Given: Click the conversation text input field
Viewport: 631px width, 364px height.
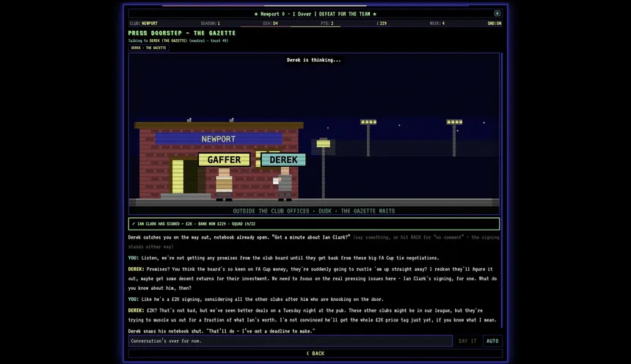Looking at the screenshot, I should [x=290, y=341].
